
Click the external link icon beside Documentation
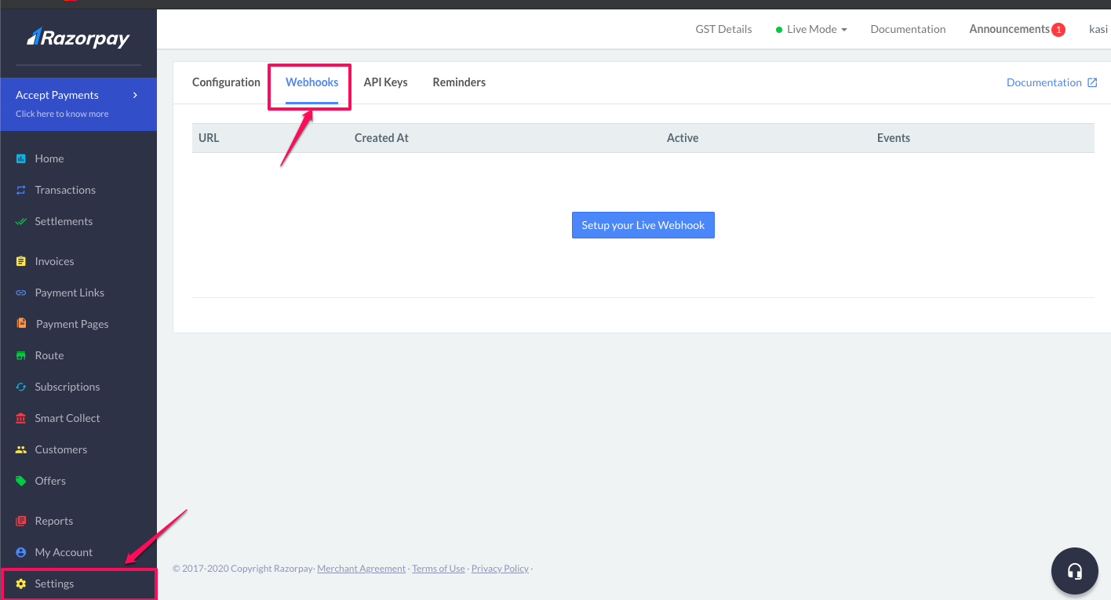1092,82
